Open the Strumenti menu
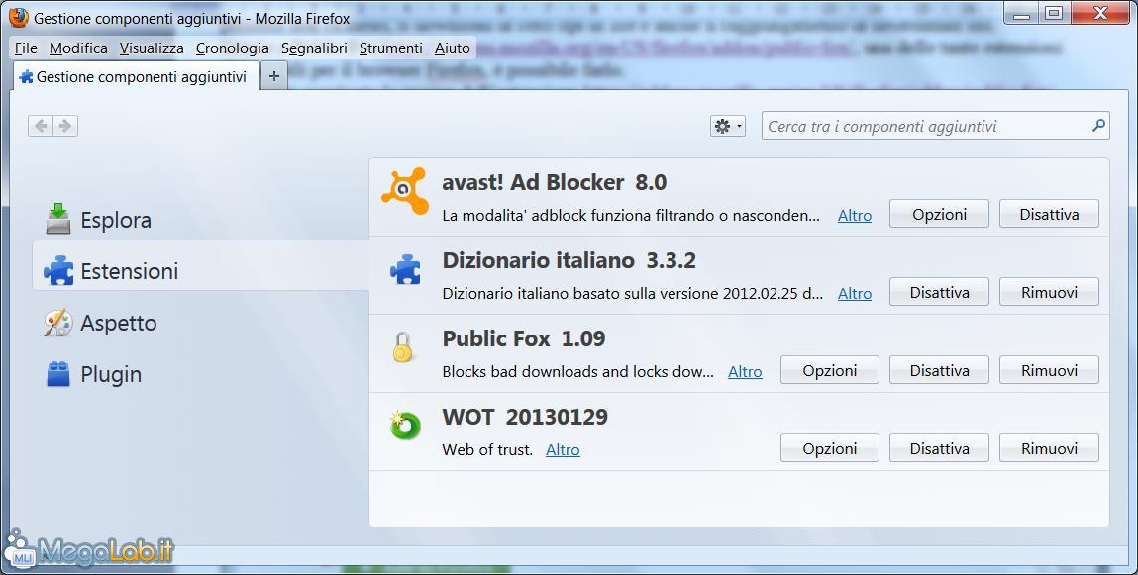This screenshot has width=1138, height=575. 390,48
